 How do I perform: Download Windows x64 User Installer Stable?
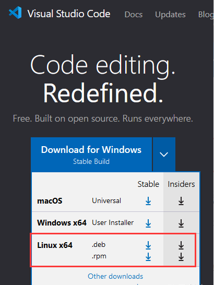point(148,223)
